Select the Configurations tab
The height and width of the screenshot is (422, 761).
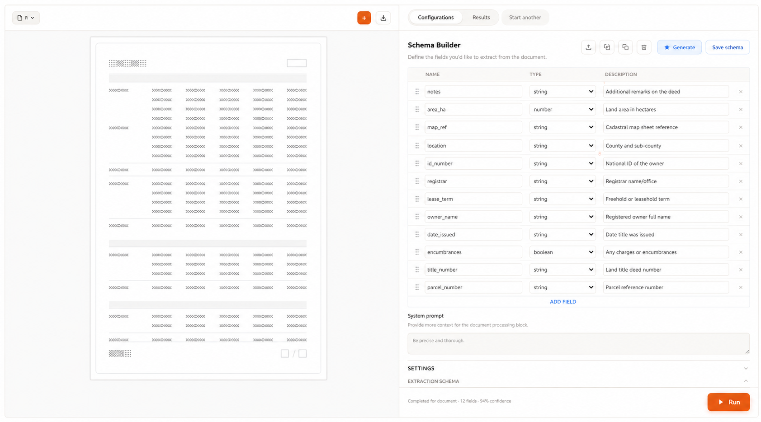tap(435, 18)
